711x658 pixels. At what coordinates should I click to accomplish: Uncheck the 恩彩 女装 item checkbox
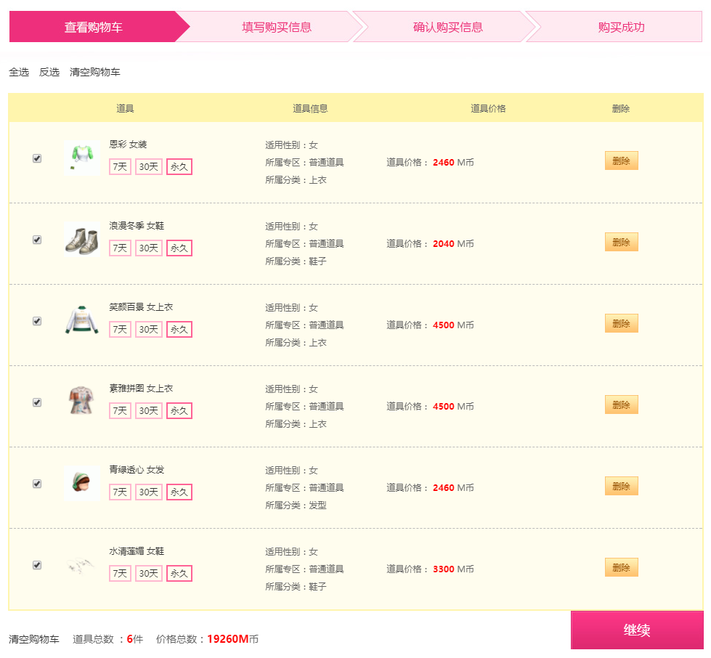pyautogui.click(x=37, y=158)
